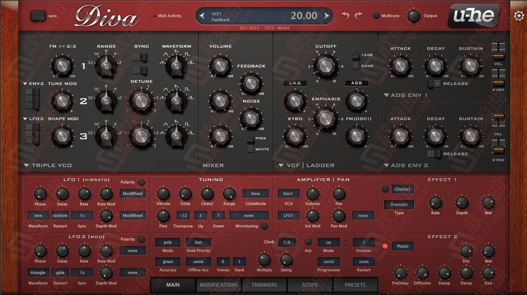Open the Chorus1 effect type dropdown
Screen dimensions: 527x295
click(402, 189)
